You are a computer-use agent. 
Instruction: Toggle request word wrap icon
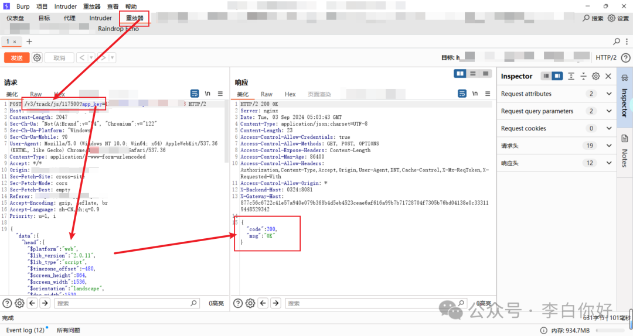[195, 94]
